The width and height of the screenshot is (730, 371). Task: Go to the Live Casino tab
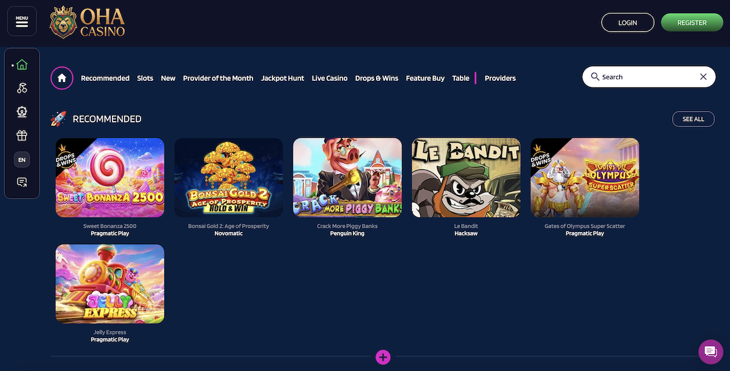[x=330, y=78]
